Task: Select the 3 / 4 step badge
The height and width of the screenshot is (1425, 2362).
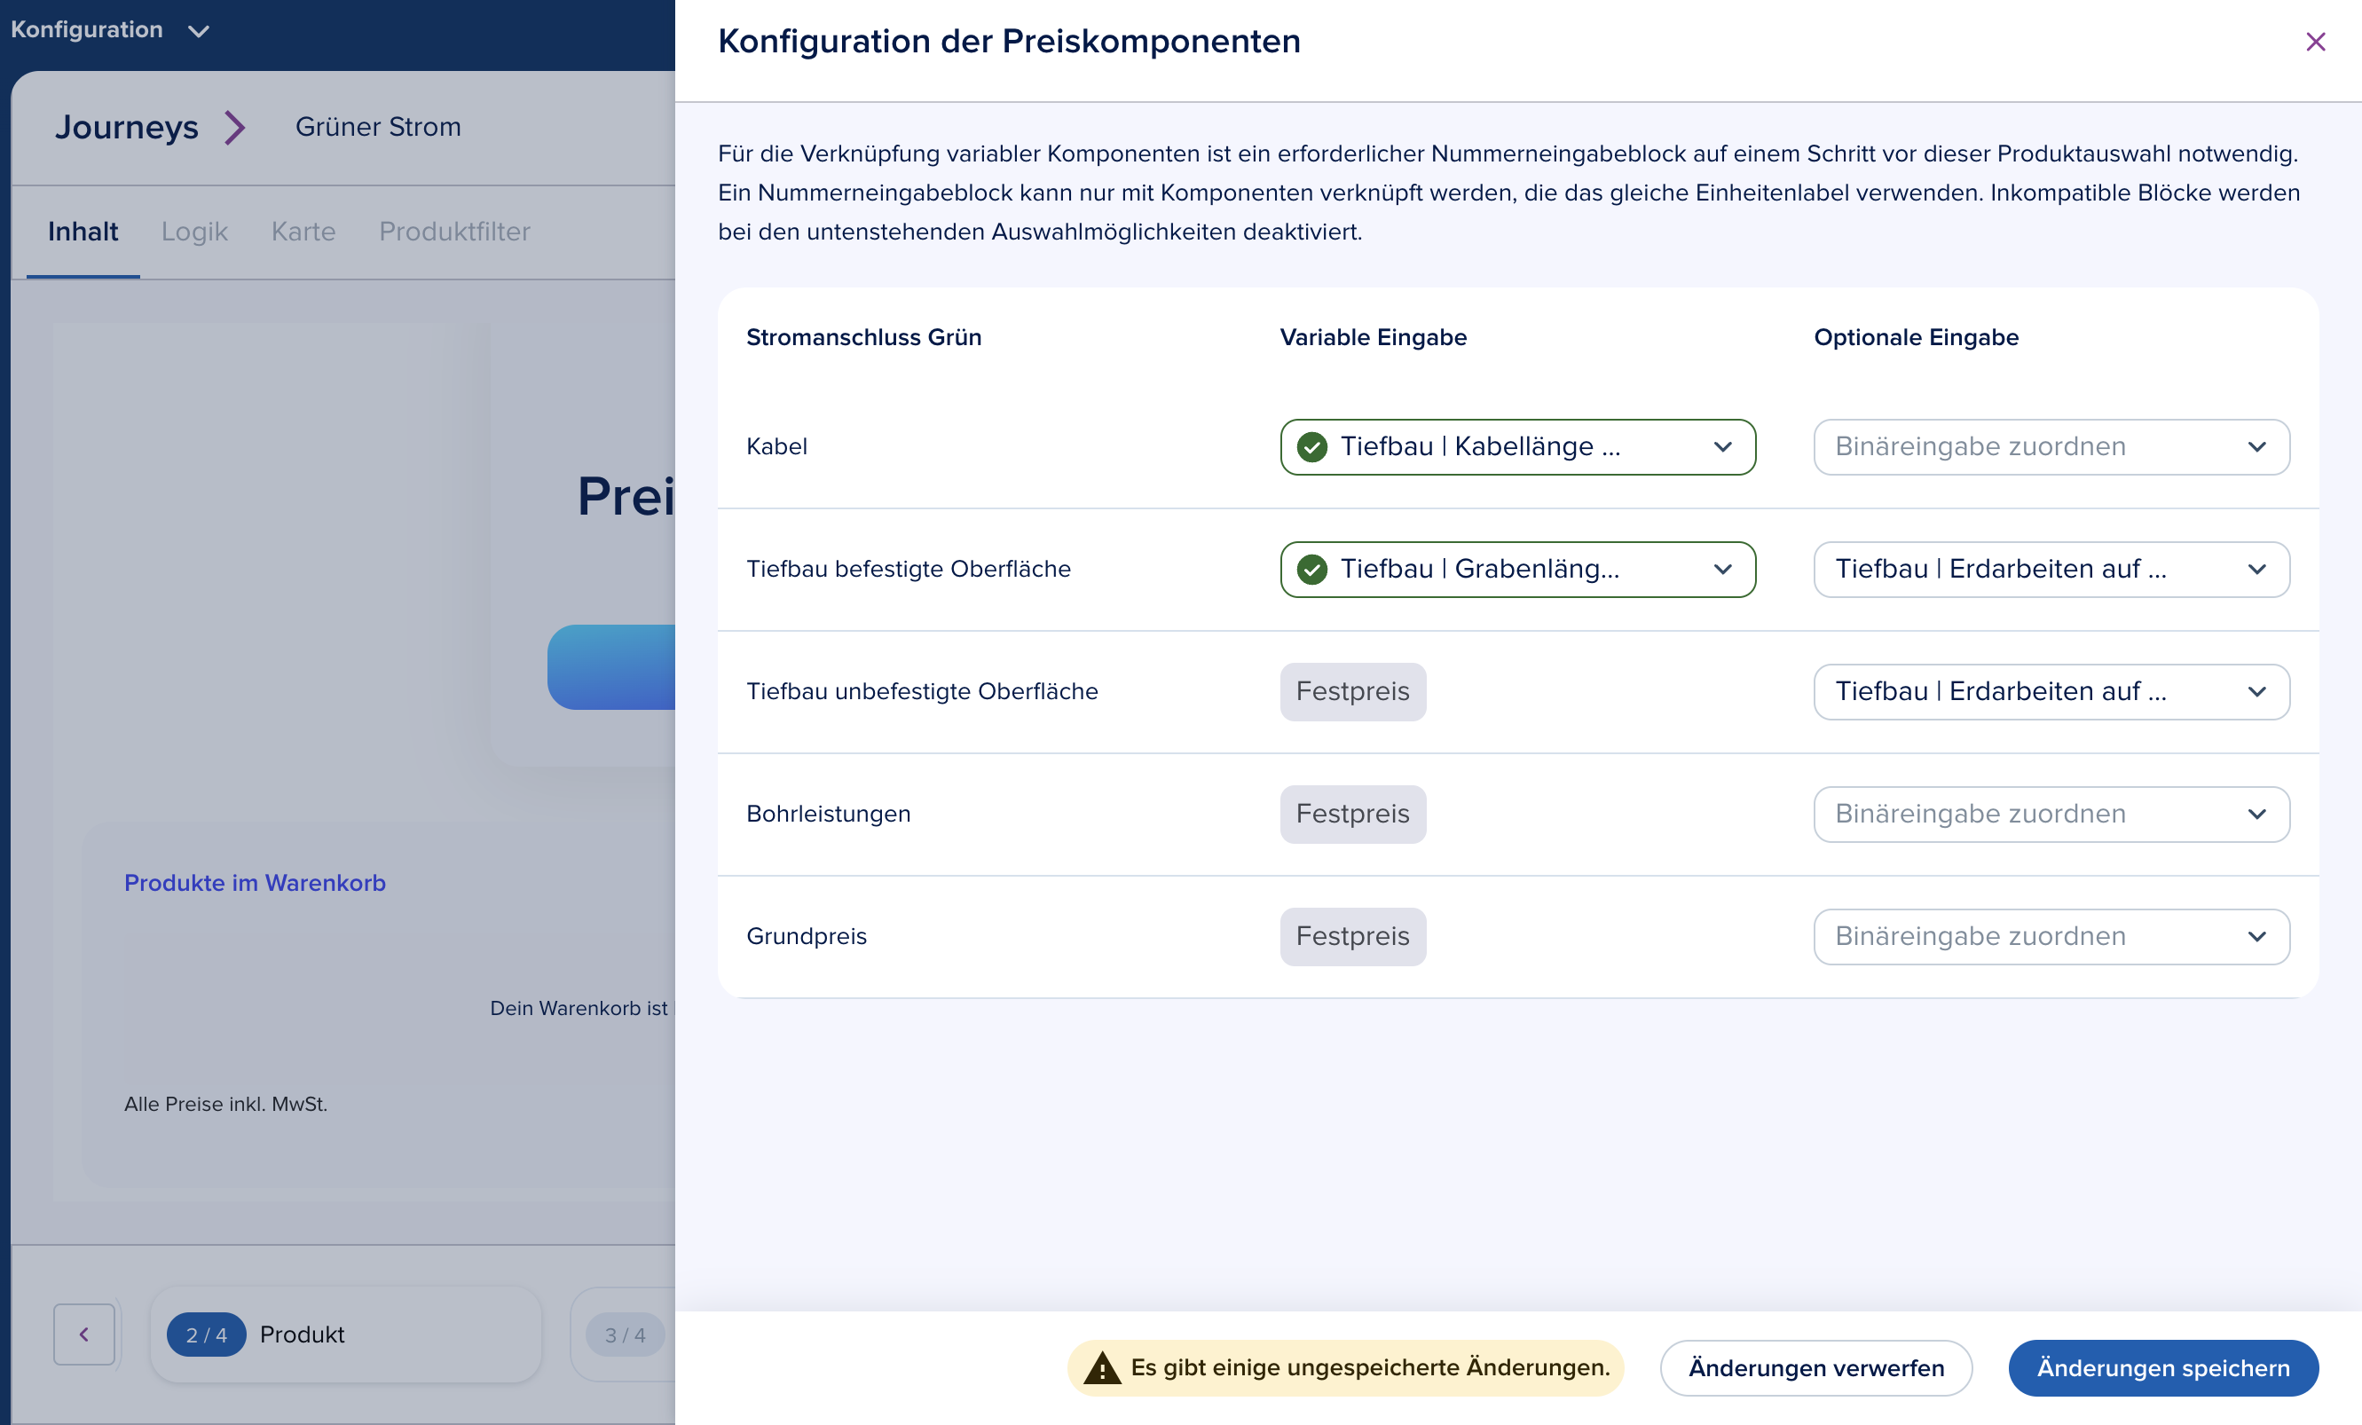Action: (x=625, y=1334)
